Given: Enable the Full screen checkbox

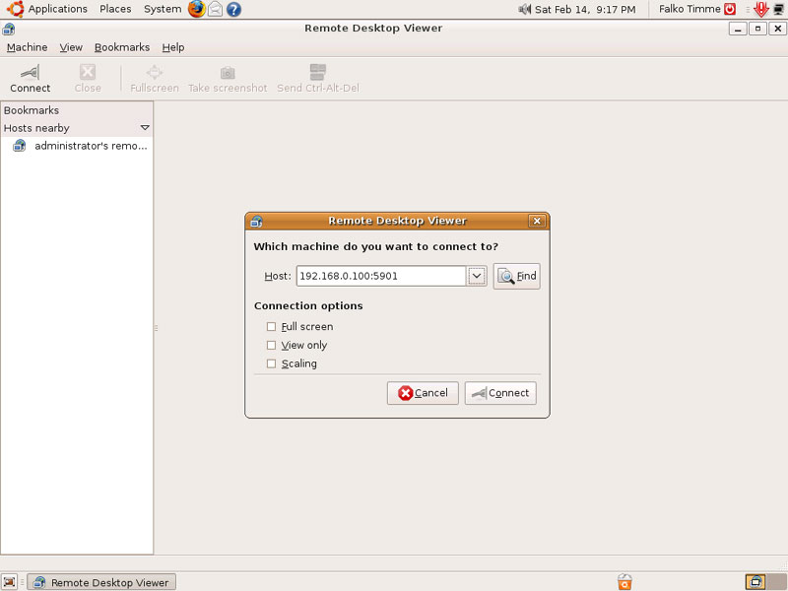Looking at the screenshot, I should pyautogui.click(x=272, y=327).
